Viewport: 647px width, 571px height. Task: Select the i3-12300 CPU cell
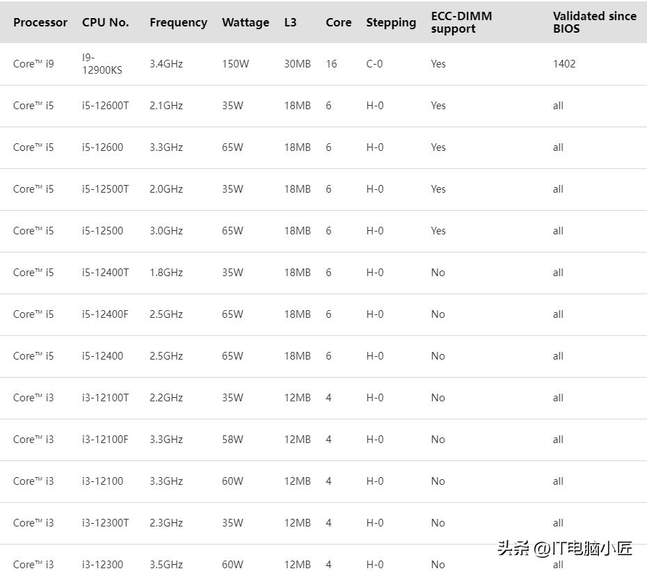click(102, 565)
